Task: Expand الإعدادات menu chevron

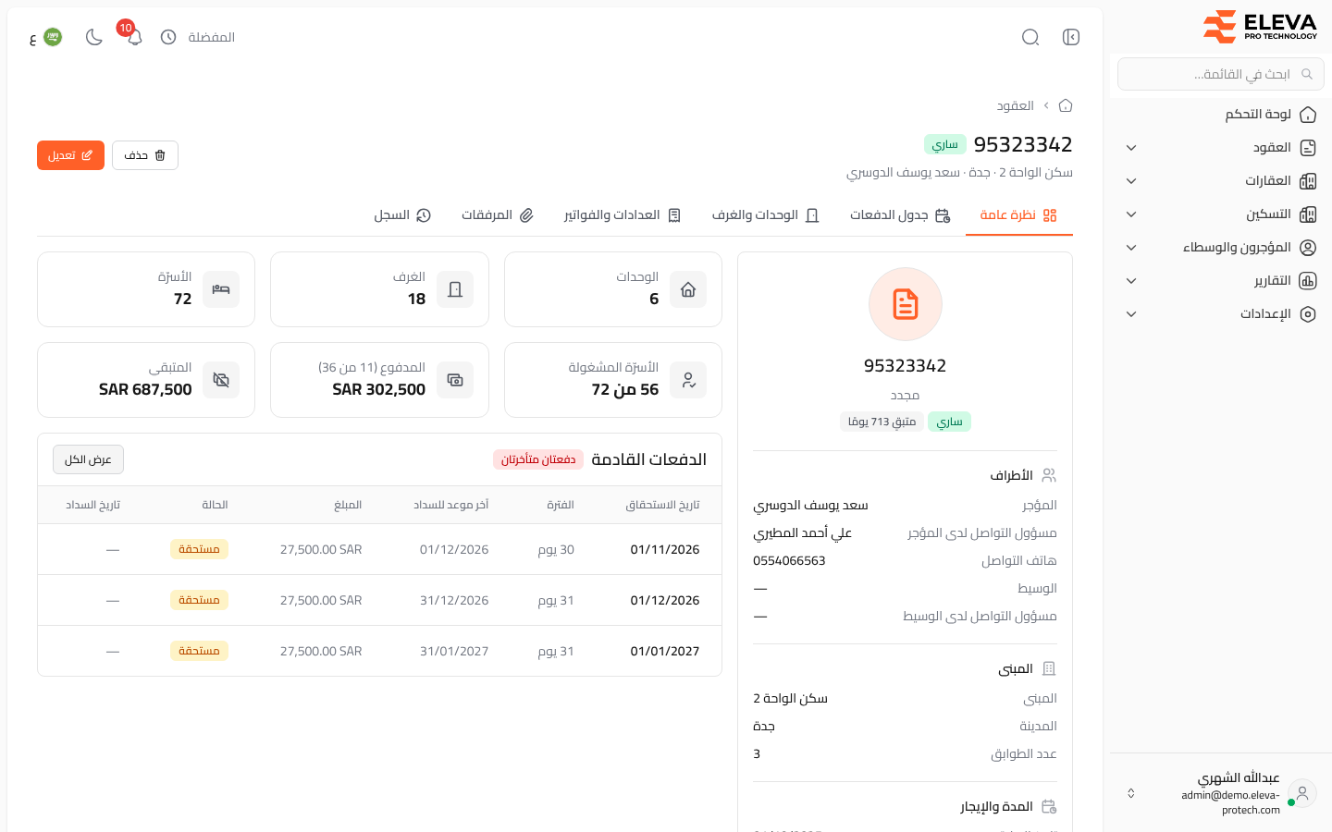Action: 1131,314
